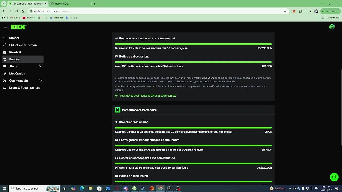Screen dimensions: 342x192
Task: Open the Copilot icon on the taskbar
Action: (x=73, y=189)
